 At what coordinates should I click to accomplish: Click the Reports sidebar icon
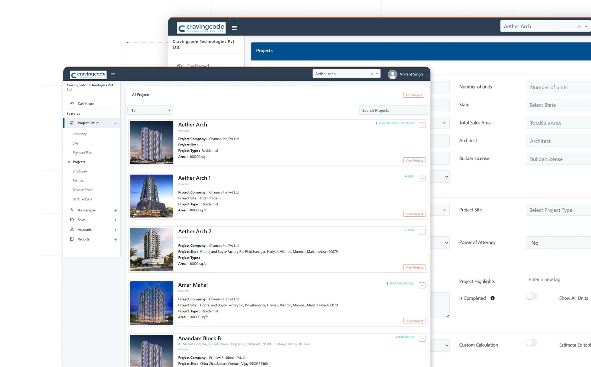point(72,239)
